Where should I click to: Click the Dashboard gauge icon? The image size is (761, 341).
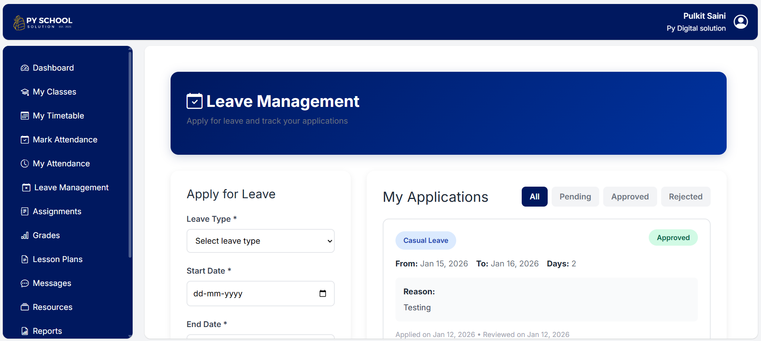pyautogui.click(x=25, y=68)
